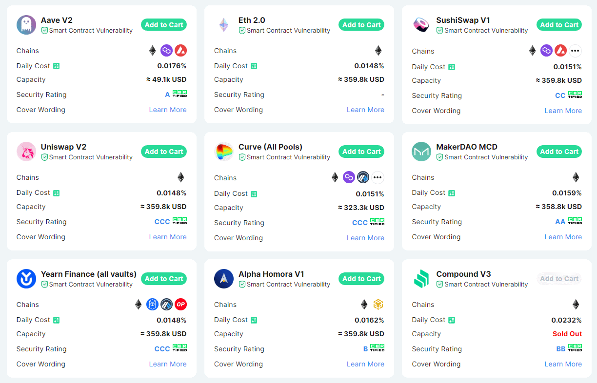This screenshot has height=383, width=597.
Task: Open Daily Cost calculator for Aave V2
Action: tap(57, 66)
